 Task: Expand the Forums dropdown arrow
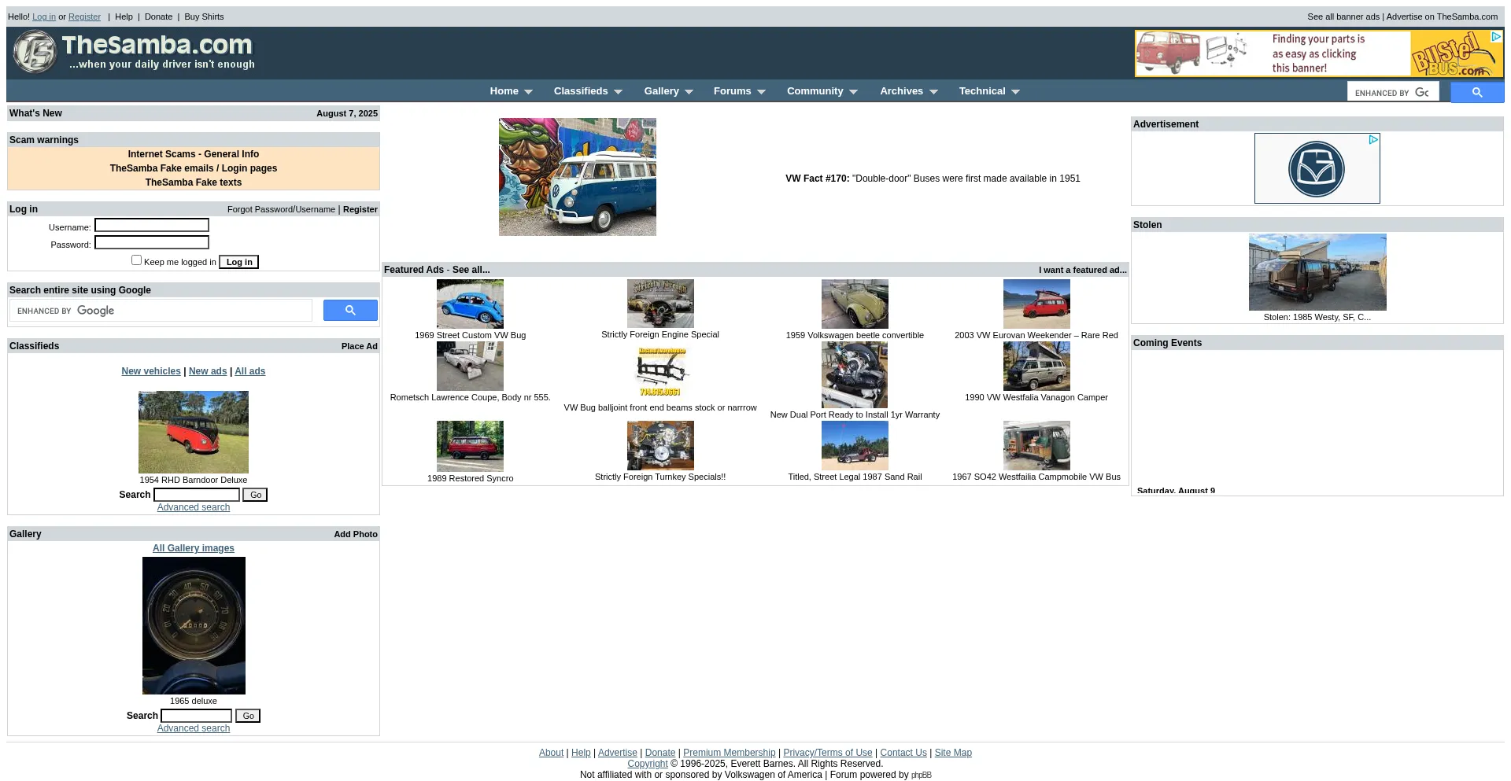[761, 92]
